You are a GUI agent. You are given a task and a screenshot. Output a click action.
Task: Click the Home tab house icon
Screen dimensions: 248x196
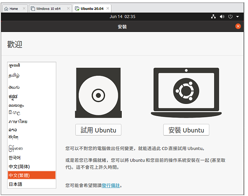(x=6, y=9)
